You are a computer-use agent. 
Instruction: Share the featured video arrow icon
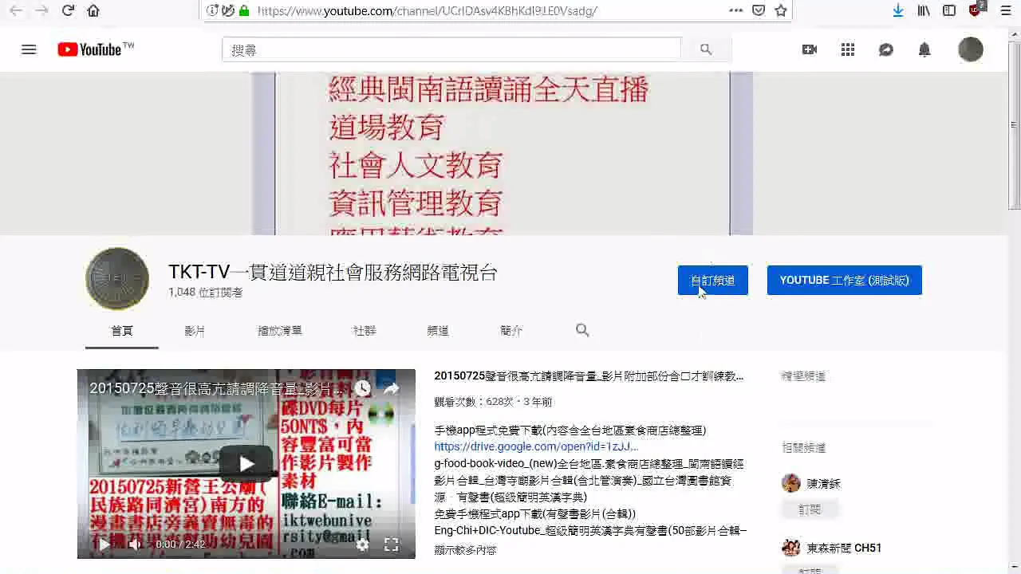391,388
